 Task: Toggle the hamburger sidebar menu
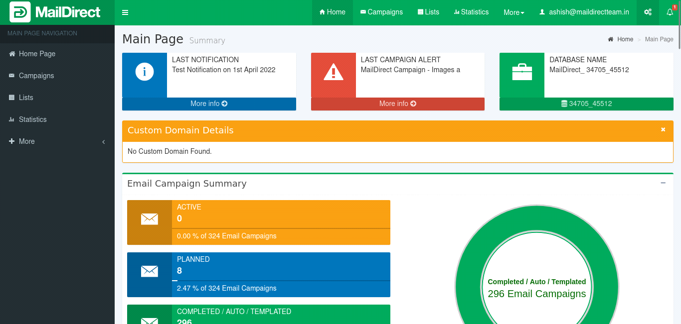pyautogui.click(x=125, y=12)
